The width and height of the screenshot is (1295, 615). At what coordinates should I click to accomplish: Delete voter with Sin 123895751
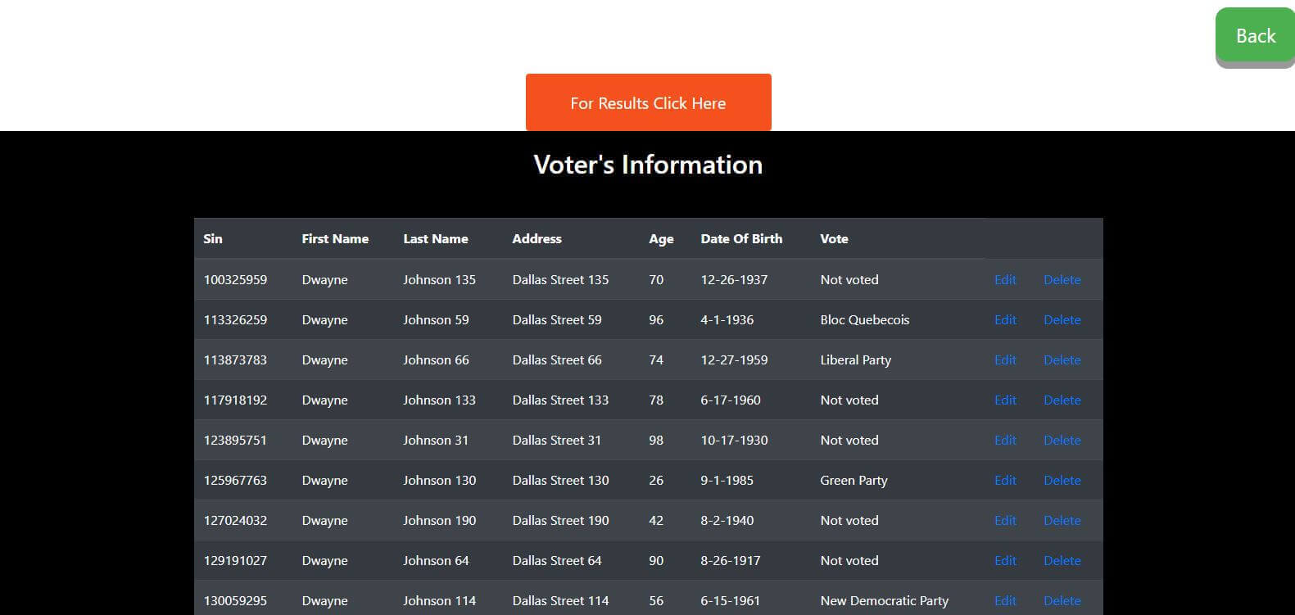click(1062, 441)
